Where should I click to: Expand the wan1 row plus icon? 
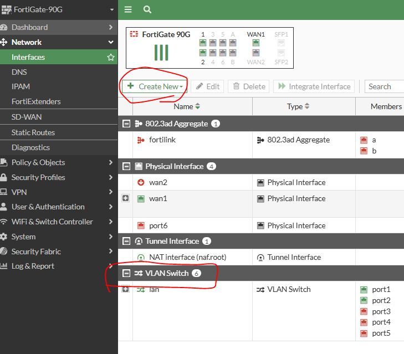pos(125,198)
